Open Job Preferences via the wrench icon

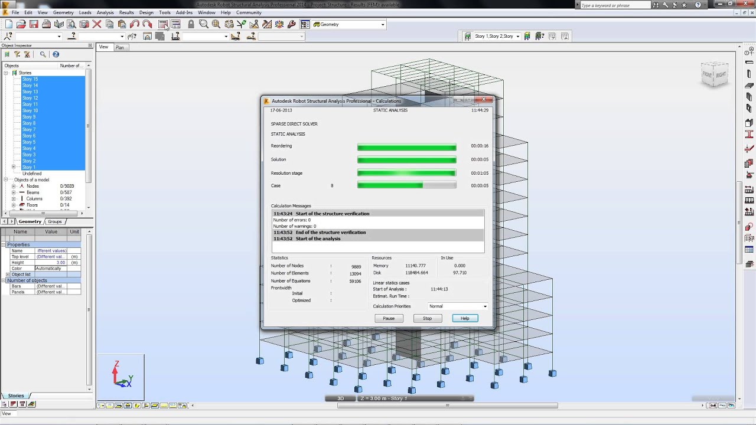pos(291,24)
